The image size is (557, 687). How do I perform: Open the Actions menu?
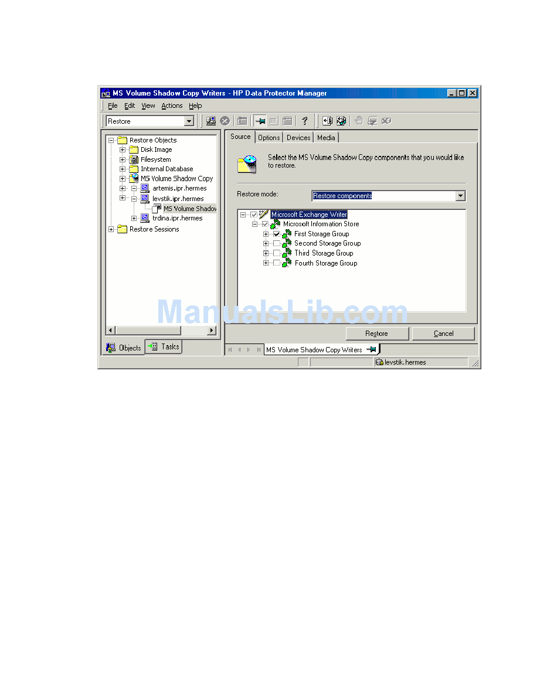click(x=172, y=106)
